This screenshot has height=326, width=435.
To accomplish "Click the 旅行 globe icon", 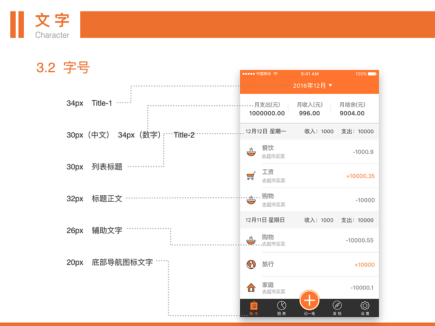I will pos(251,264).
